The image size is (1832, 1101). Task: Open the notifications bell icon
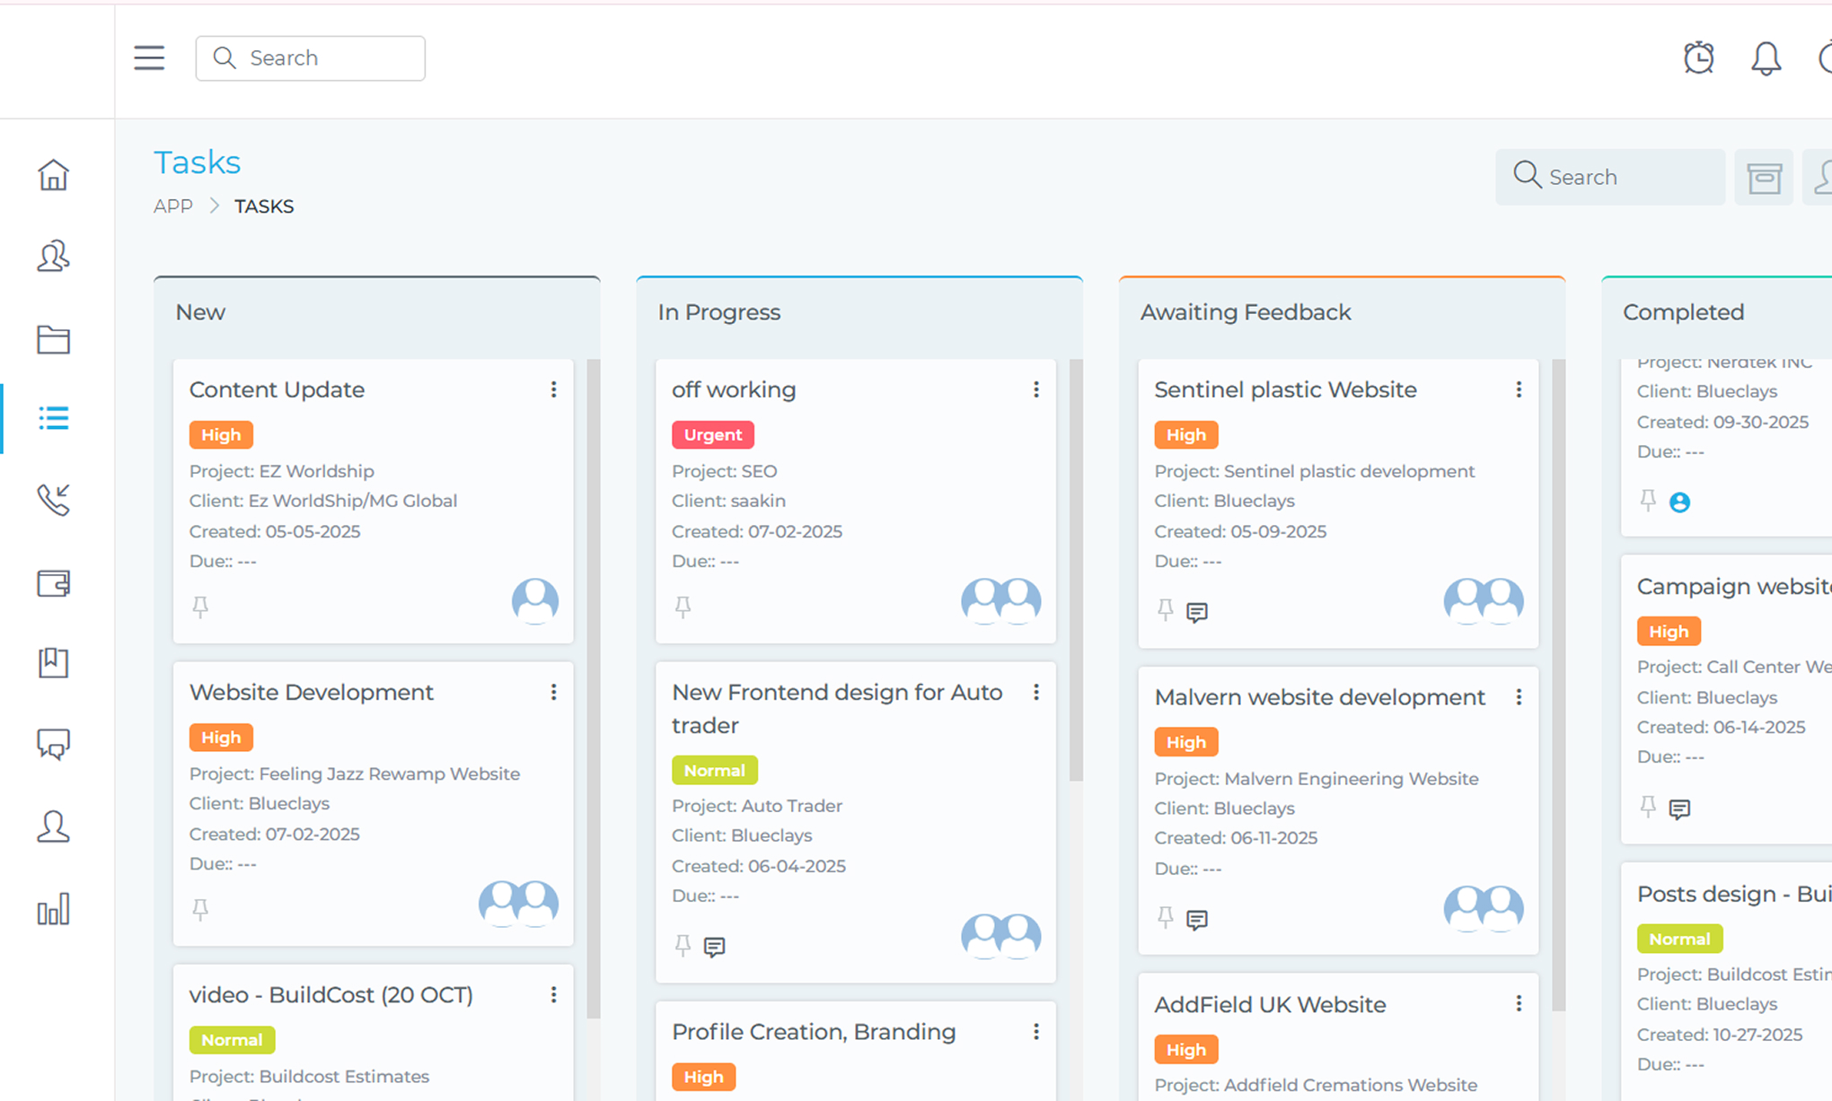pyautogui.click(x=1766, y=58)
